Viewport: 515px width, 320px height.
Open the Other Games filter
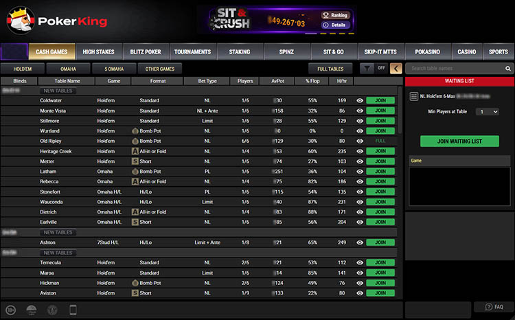point(160,69)
